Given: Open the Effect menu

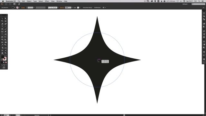Looking at the screenshot, I should (x=47, y=1).
